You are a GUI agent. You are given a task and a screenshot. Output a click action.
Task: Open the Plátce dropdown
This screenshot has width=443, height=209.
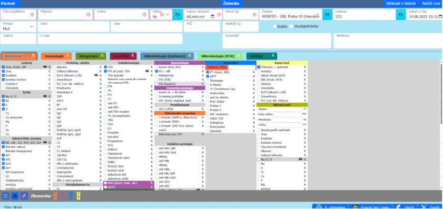(161, 14)
